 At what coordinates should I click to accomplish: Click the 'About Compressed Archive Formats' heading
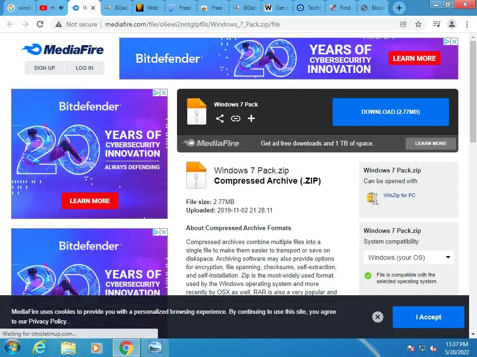pos(238,228)
